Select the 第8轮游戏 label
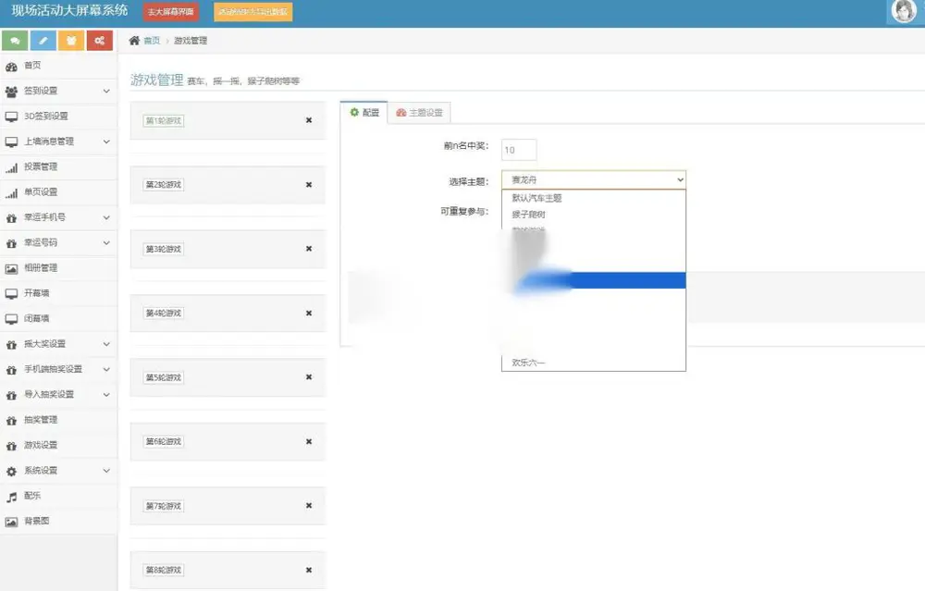Image resolution: width=925 pixels, height=591 pixels. 164,571
